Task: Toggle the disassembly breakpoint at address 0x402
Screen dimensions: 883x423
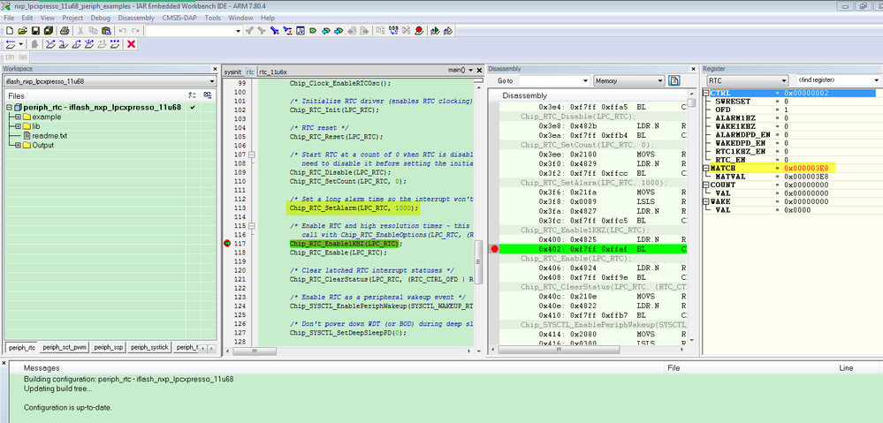Action: (x=494, y=250)
